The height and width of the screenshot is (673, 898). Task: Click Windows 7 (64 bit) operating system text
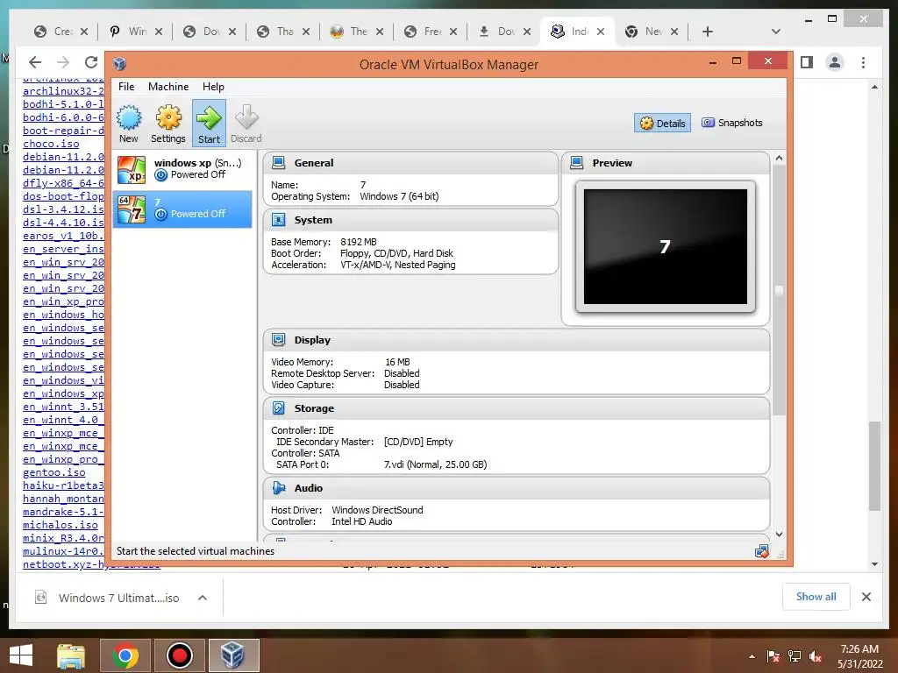coord(399,196)
